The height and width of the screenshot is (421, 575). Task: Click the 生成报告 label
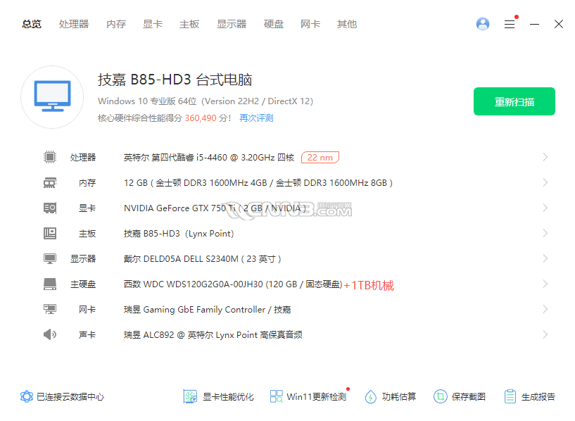538,397
